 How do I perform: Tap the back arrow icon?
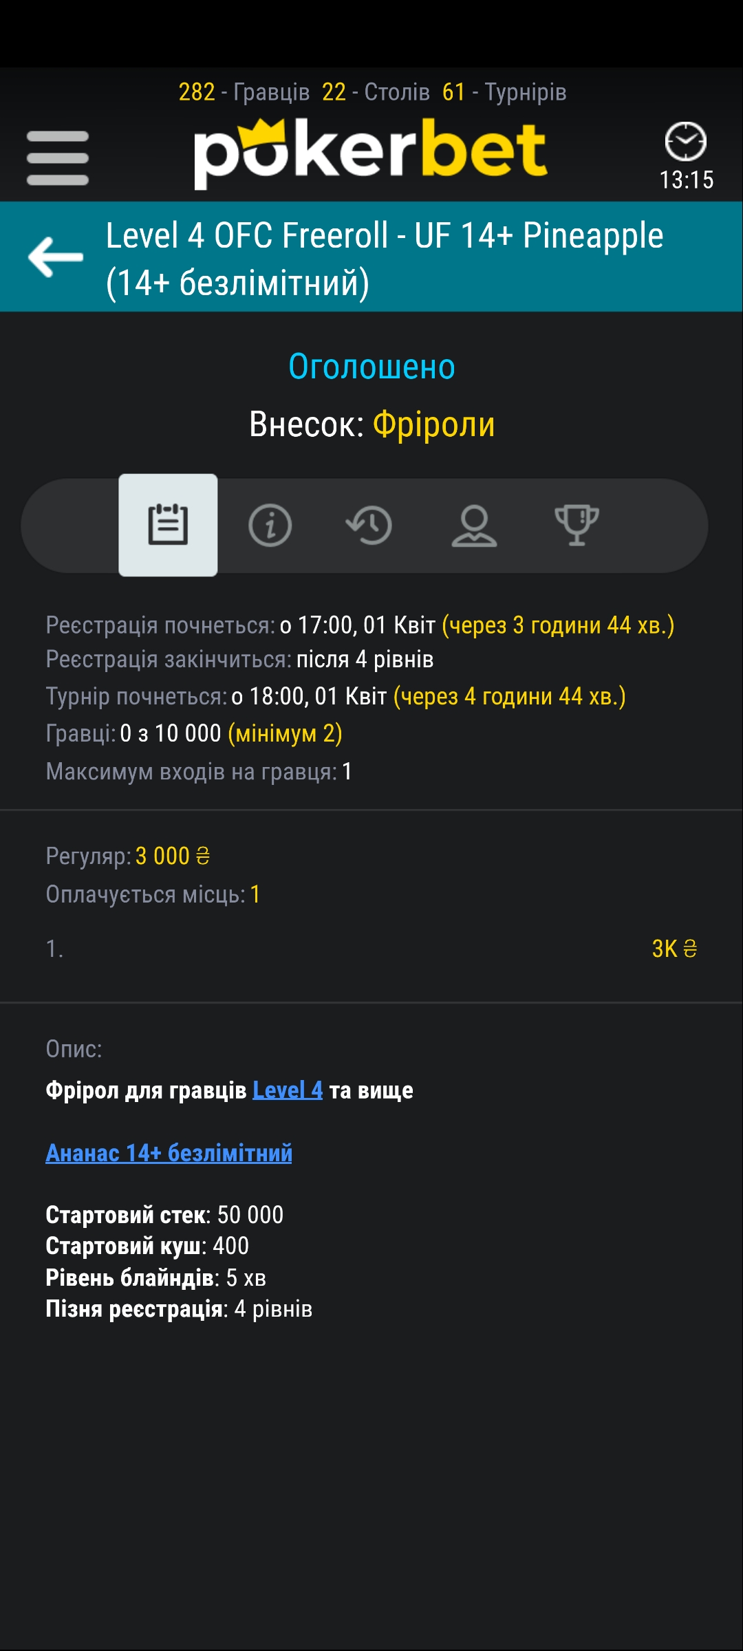[56, 257]
